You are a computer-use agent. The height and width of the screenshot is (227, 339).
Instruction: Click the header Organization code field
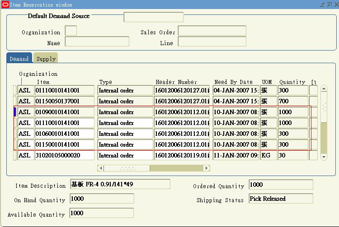[71, 31]
